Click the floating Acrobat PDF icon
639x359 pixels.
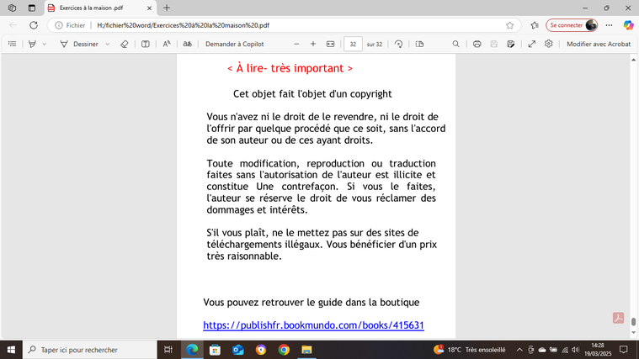coord(618,318)
